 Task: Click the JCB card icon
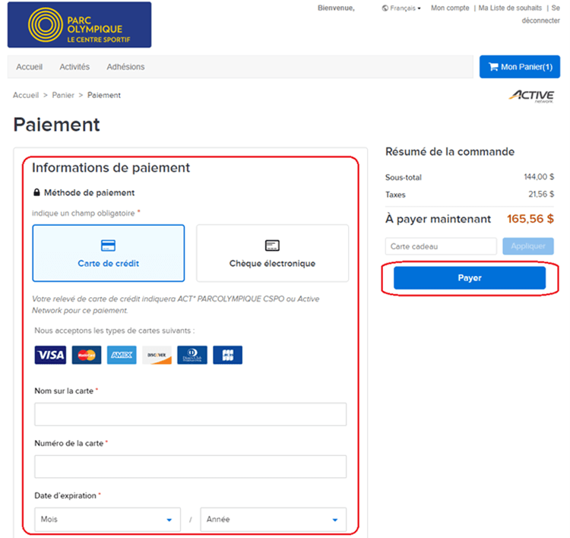click(x=228, y=355)
